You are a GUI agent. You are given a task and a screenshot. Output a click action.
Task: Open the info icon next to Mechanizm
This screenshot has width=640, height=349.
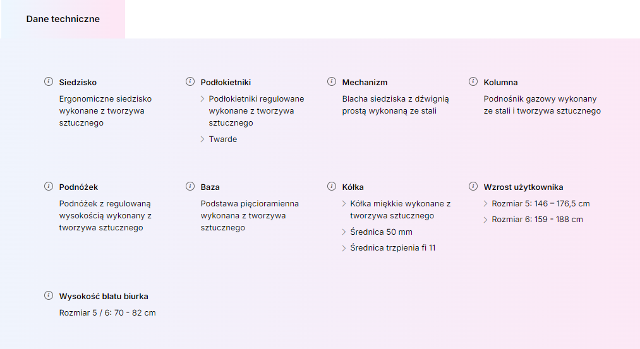pyautogui.click(x=332, y=81)
